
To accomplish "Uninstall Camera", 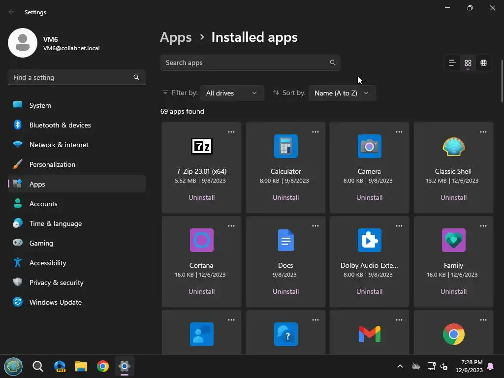I will coord(369,197).
